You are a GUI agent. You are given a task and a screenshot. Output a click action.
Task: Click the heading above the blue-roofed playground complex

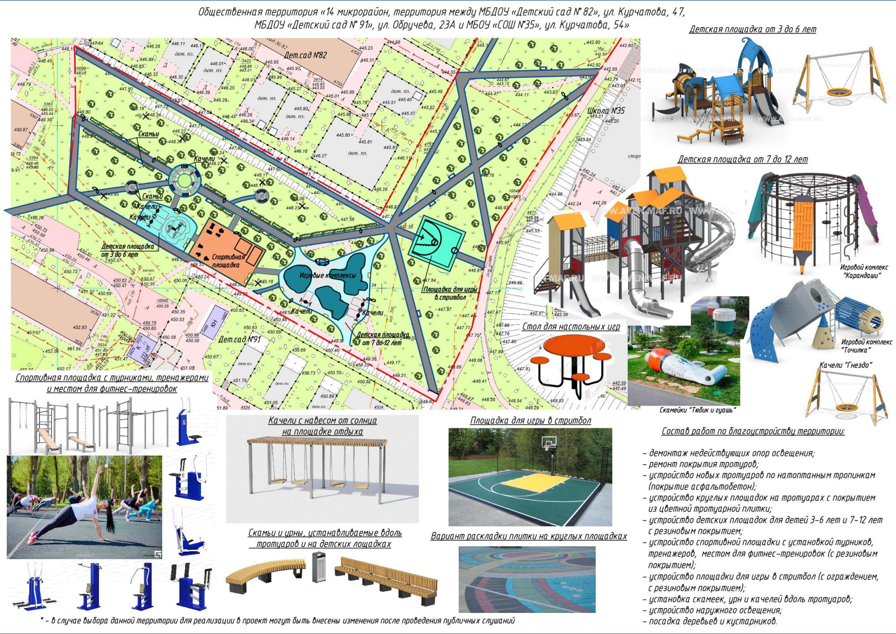click(x=753, y=30)
